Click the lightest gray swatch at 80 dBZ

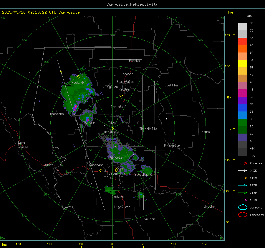click(243, 27)
